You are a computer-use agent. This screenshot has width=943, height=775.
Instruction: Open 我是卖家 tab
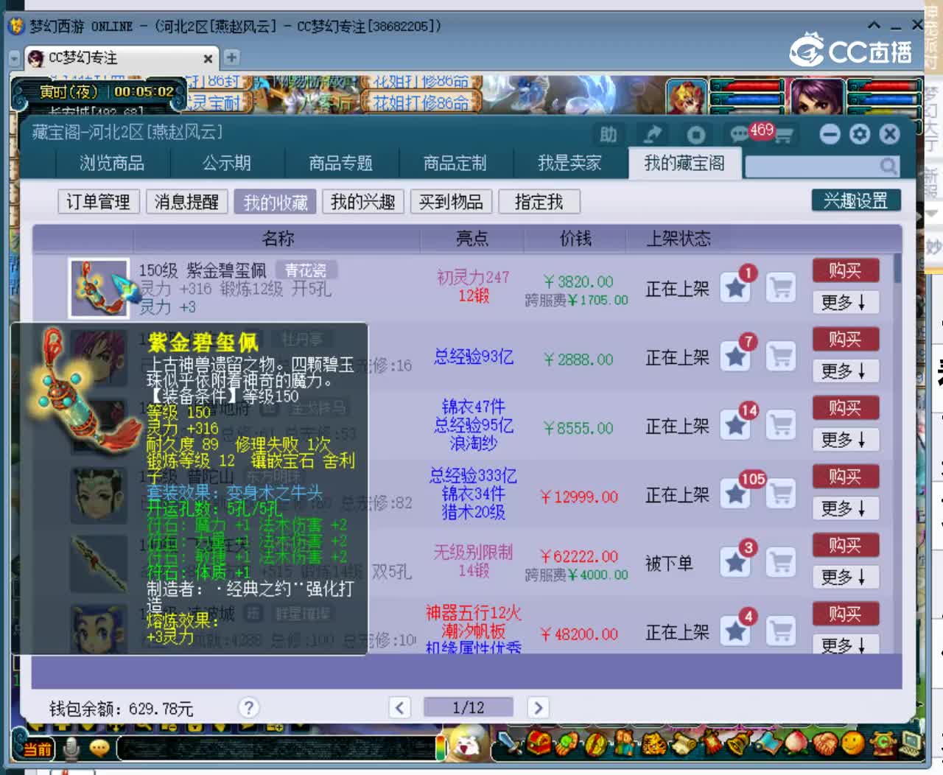tap(569, 163)
